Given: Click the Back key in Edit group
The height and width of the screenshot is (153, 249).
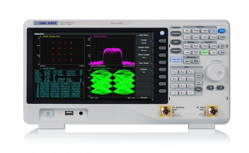Looking at the screenshot, I should [x=199, y=75].
